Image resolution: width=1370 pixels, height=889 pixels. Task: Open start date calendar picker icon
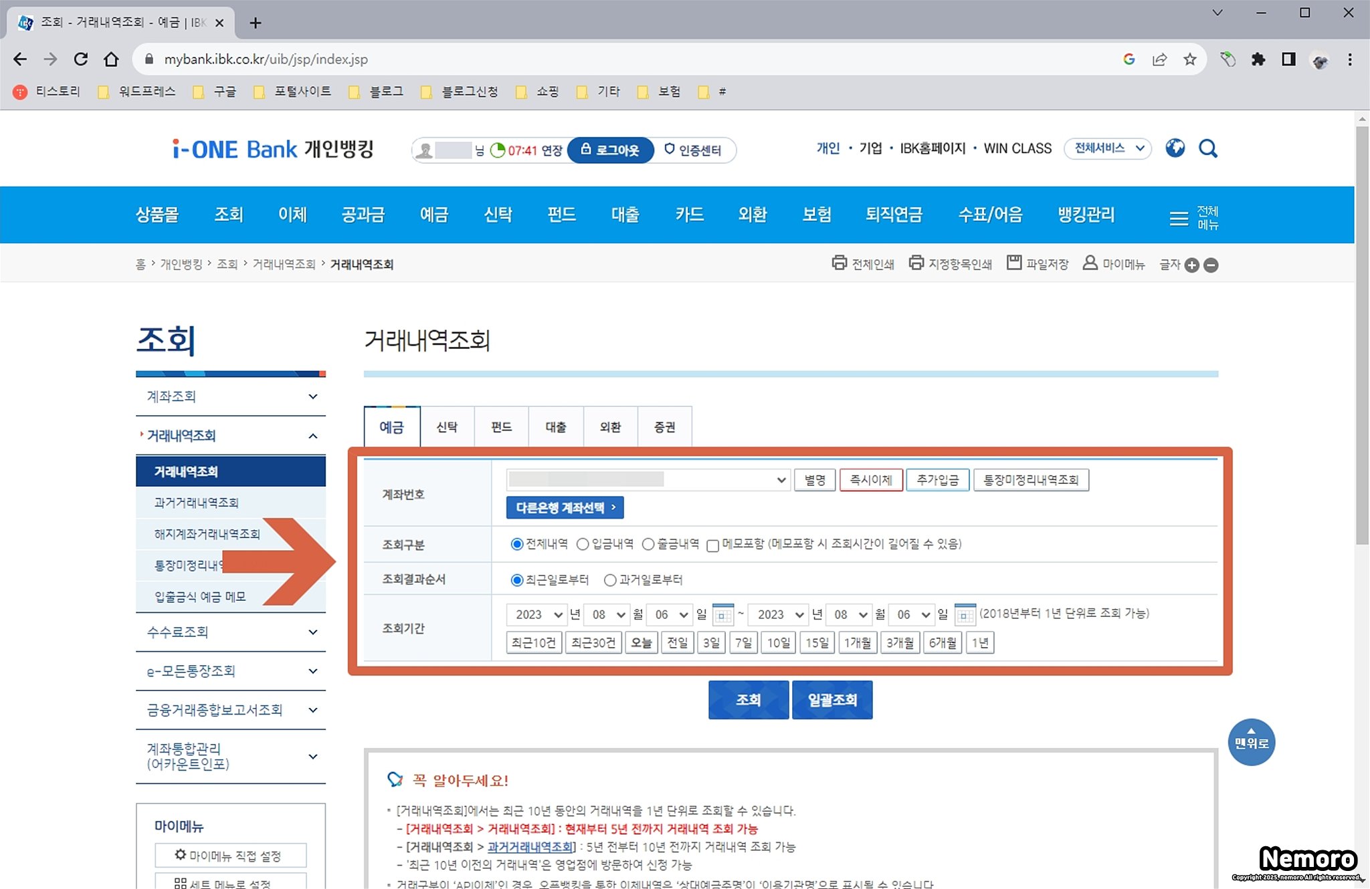point(722,614)
